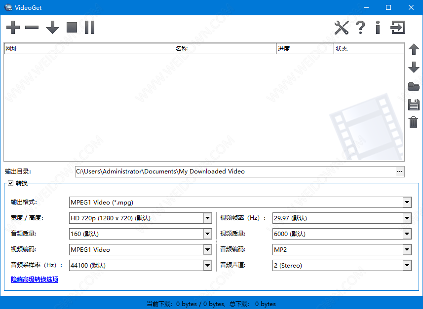Click the VideoGet app icon in the title bar
Viewport: 423px width, 309px height.
pos(8,7)
